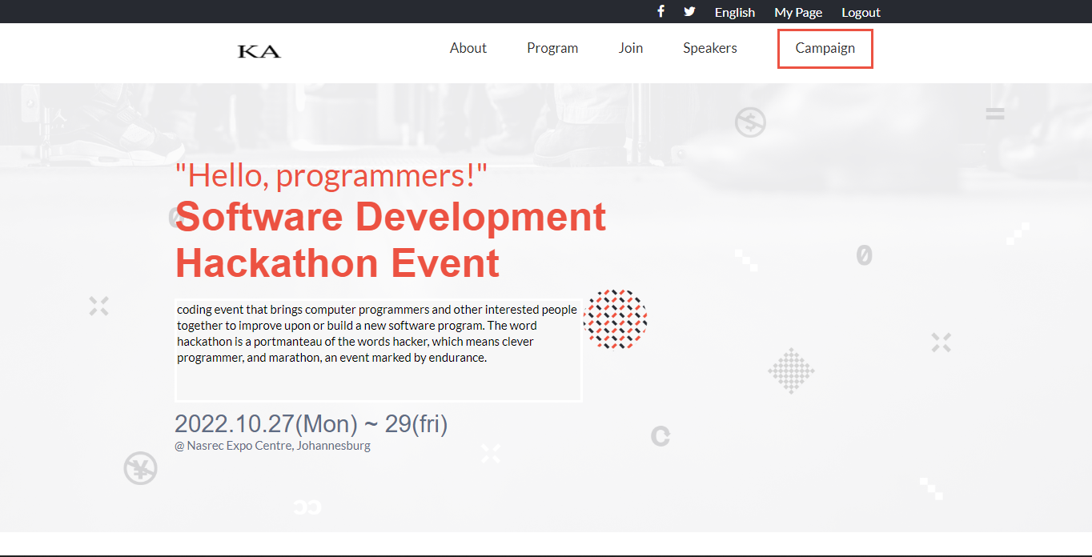Log out of the account

[x=861, y=11]
